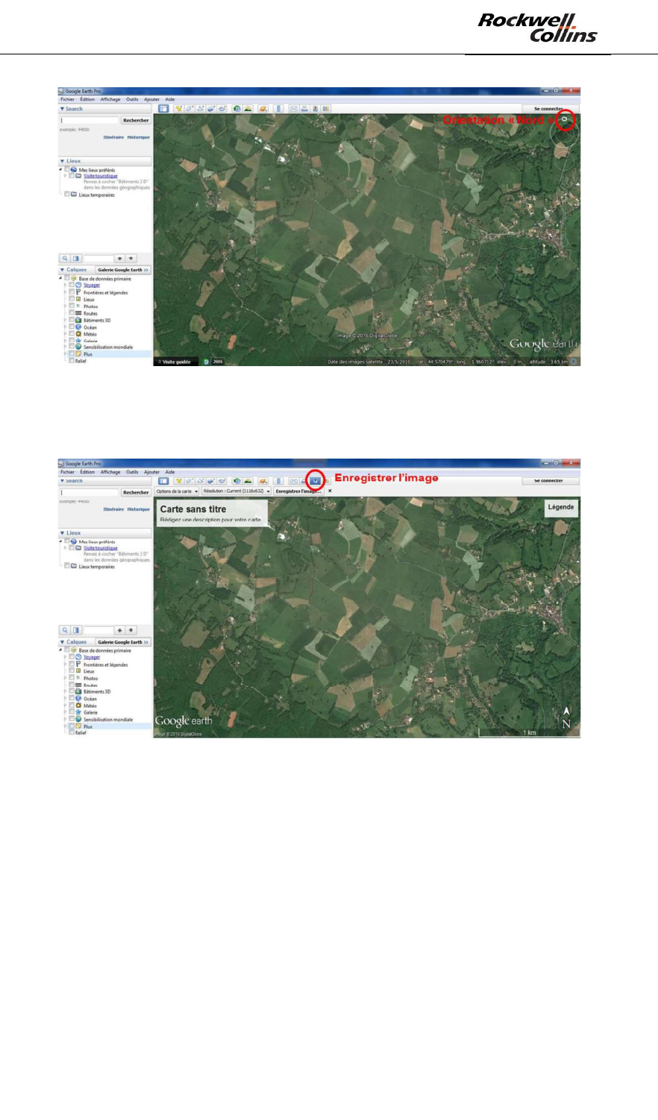This screenshot has height=1120, width=658.
Task: Click the compass North marker in the first screenshot
Action: (566, 119)
